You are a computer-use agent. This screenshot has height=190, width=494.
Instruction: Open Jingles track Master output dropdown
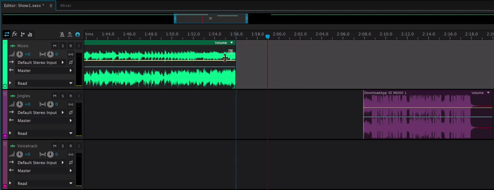point(44,120)
